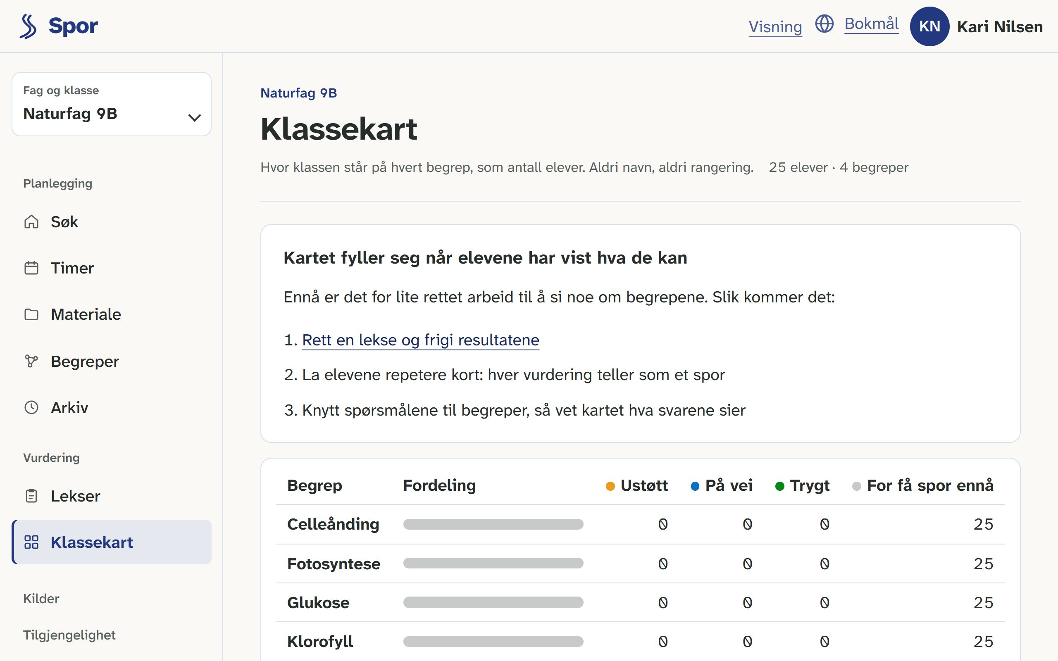Click the KN user avatar
This screenshot has width=1058, height=661.
point(929,26)
